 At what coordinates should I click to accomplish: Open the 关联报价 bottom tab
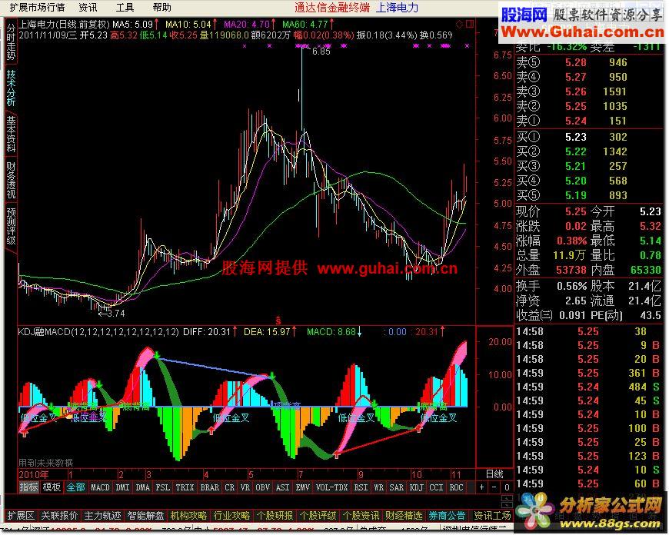[x=60, y=515]
